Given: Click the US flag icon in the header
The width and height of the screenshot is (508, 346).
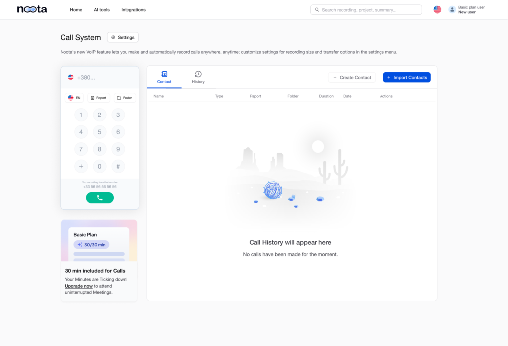Looking at the screenshot, I should [x=437, y=9].
